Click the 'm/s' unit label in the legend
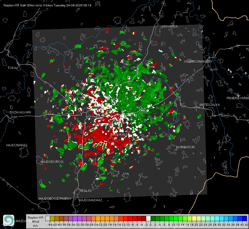The width and height of the screenshot is (249, 229). pos(35,226)
